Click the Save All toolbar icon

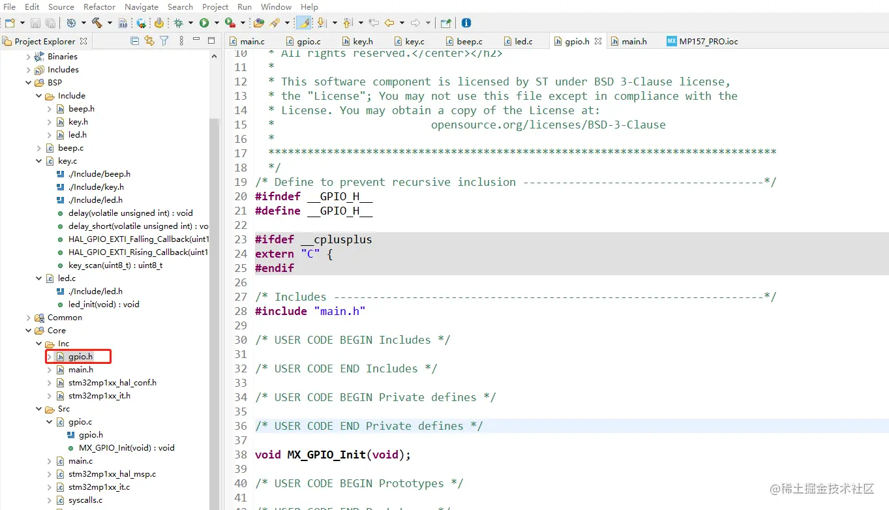click(x=50, y=23)
